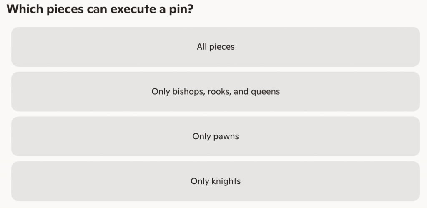Mark "Only knights" as your answer
Screen dimensions: 427x208
[216, 181]
